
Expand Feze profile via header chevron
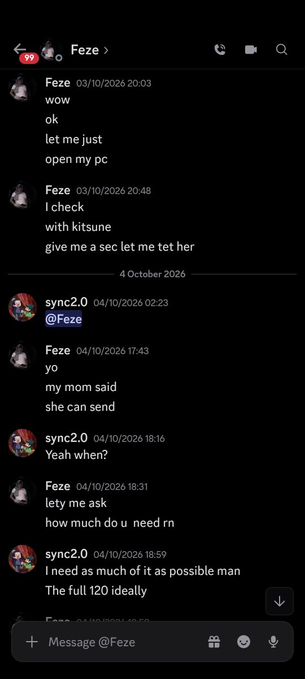106,50
